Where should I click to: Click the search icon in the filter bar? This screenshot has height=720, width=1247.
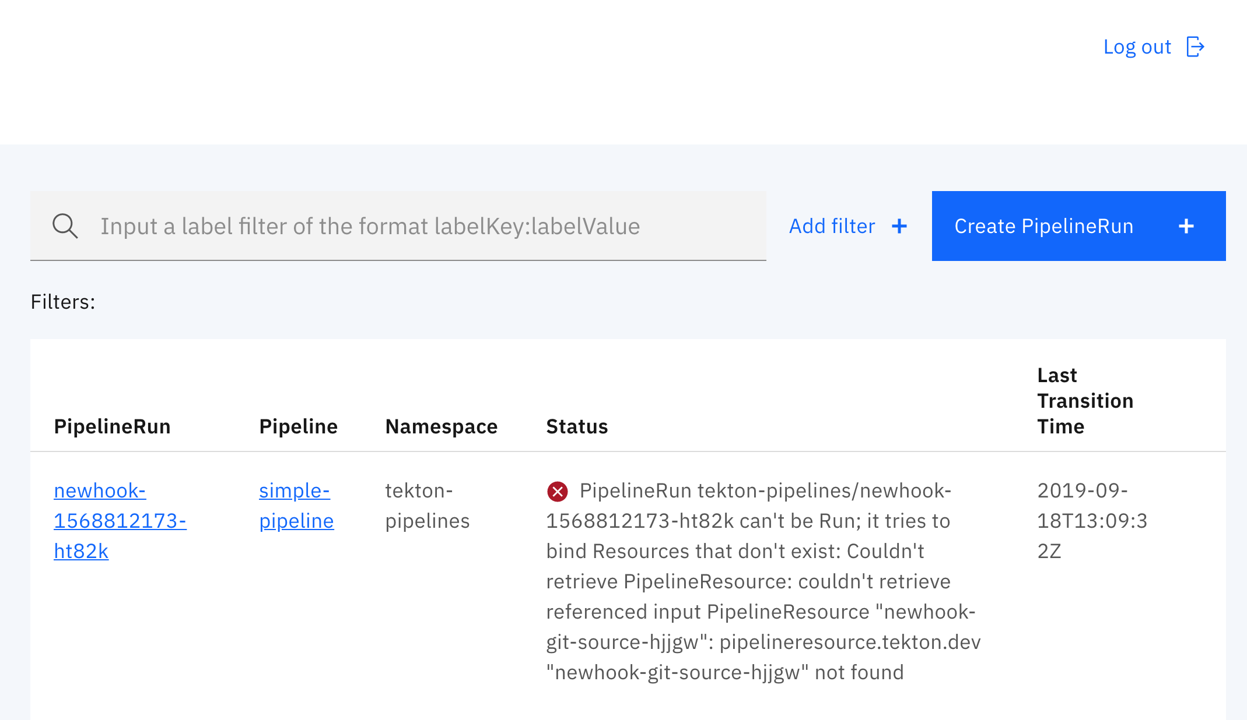[65, 226]
